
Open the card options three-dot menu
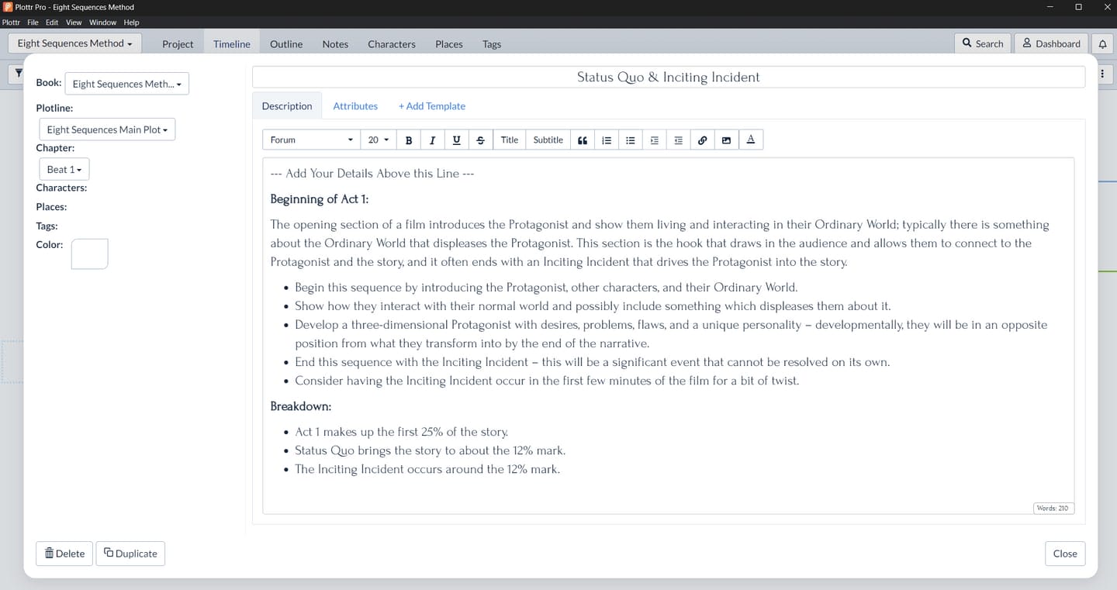[x=1102, y=72]
